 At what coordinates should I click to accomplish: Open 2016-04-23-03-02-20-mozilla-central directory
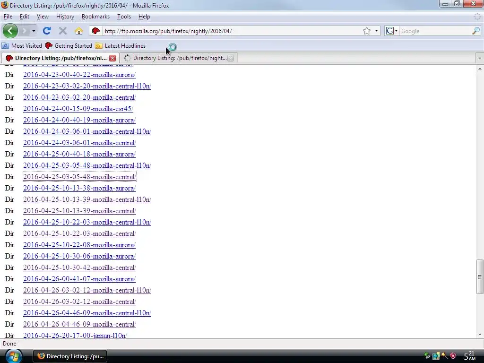pos(79,97)
